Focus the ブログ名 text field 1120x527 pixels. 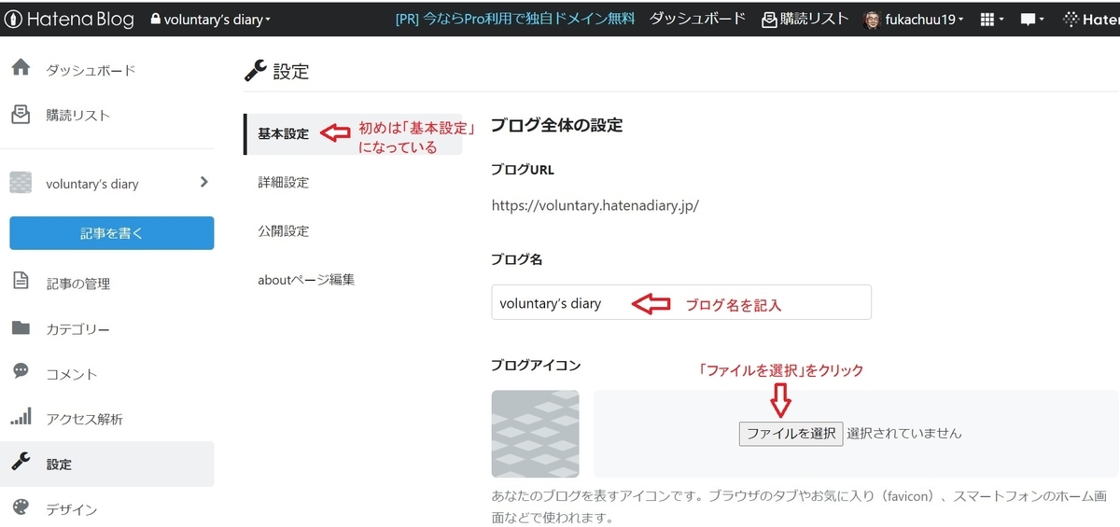(x=681, y=302)
